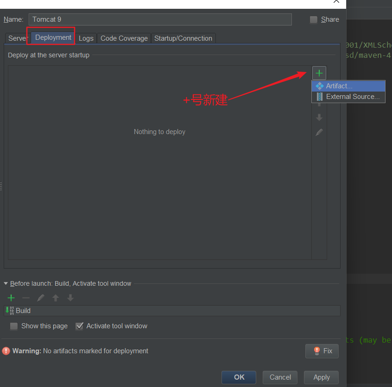Click the Deploy at the server startup label
Image resolution: width=392 pixels, height=387 pixels.
(x=49, y=55)
